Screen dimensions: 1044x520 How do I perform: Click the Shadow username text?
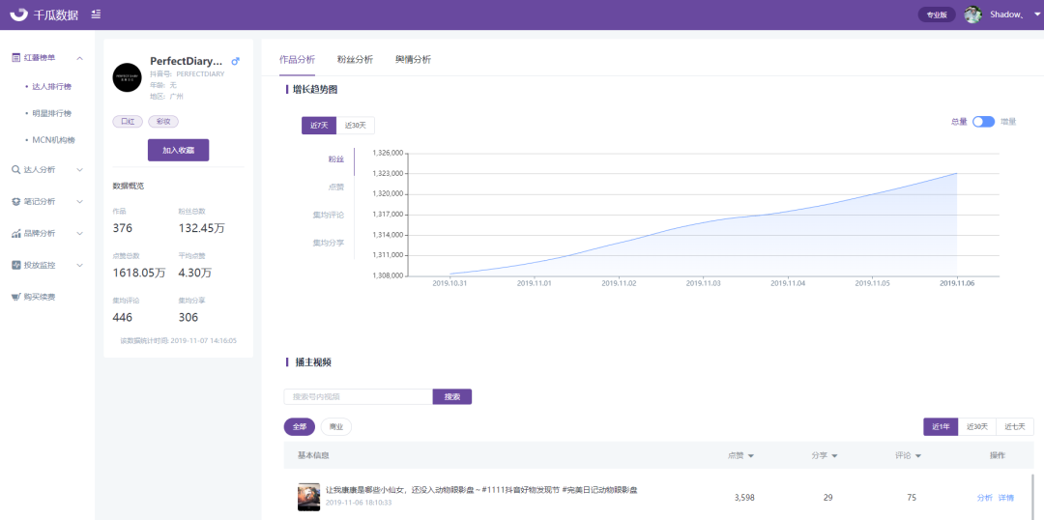click(x=1006, y=14)
